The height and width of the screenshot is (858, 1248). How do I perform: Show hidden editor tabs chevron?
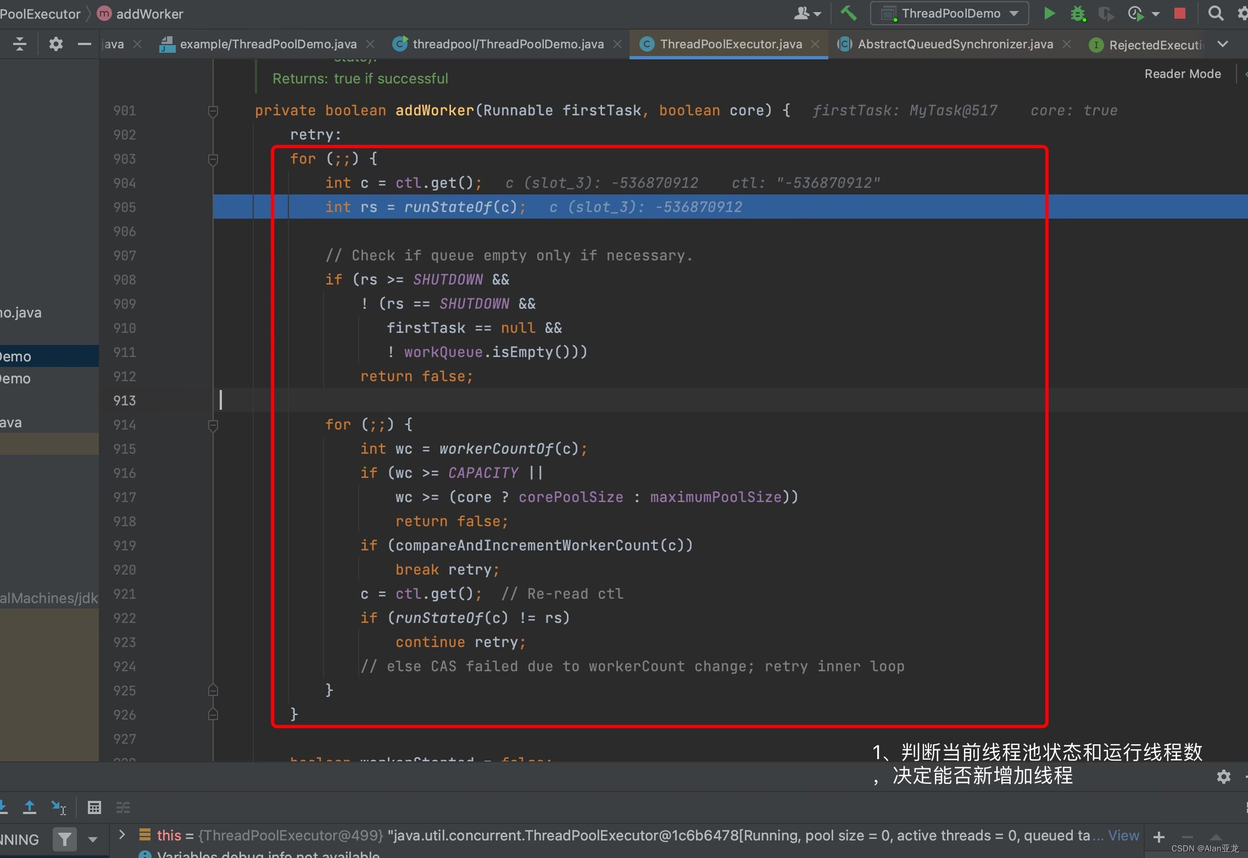pyautogui.click(x=1223, y=44)
